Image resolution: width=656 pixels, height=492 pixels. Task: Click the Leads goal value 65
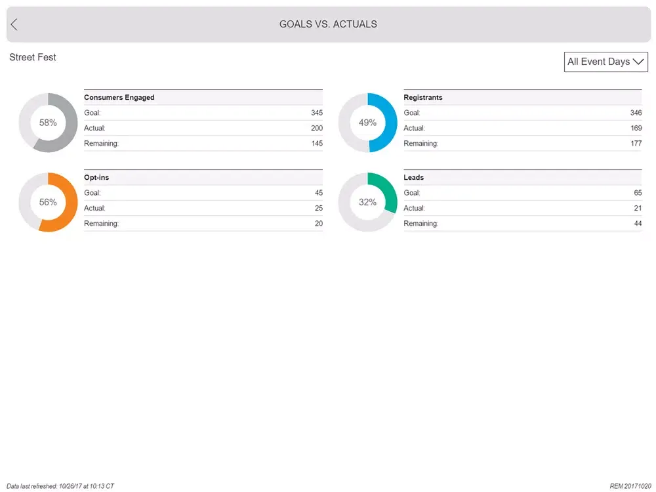click(638, 193)
